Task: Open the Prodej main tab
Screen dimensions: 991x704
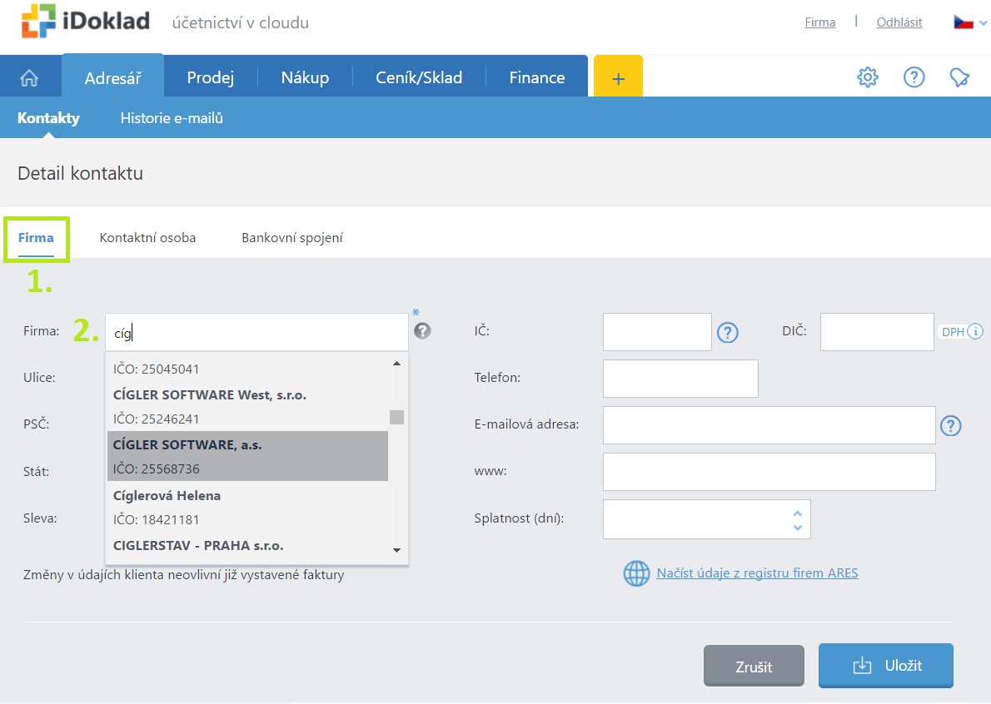Action: (x=211, y=77)
